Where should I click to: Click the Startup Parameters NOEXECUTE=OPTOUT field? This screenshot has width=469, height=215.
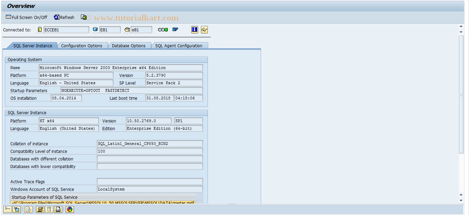tap(132, 90)
